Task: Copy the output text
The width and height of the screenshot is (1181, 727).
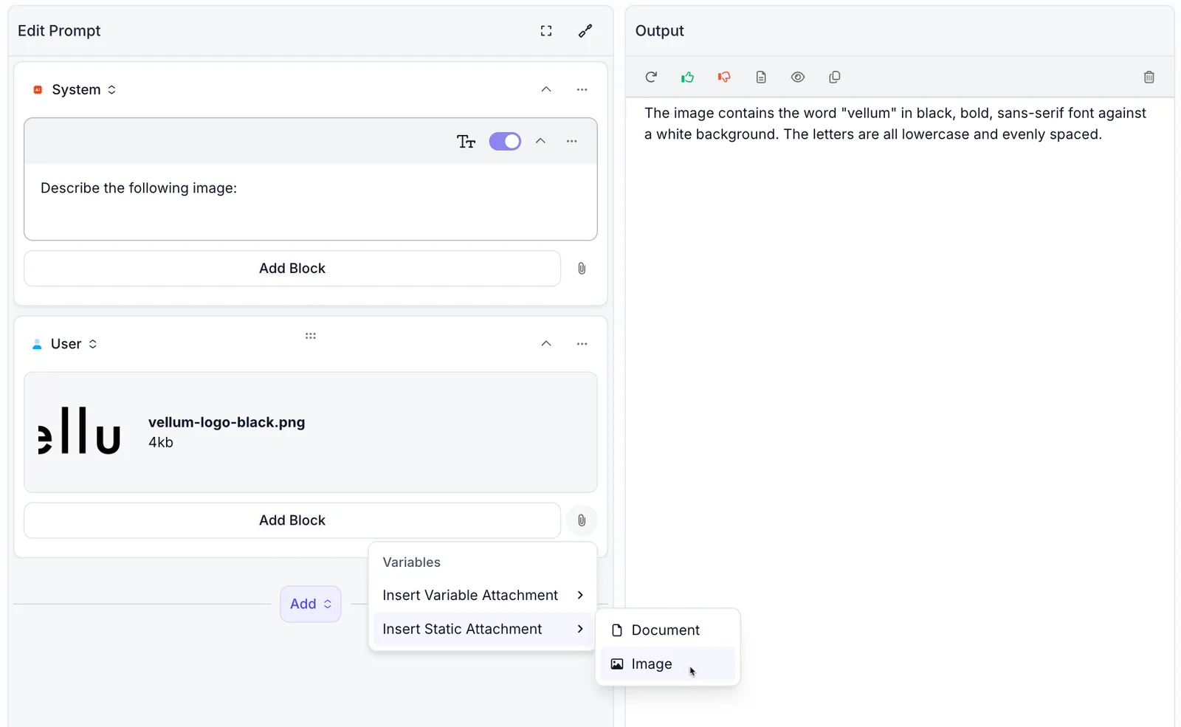Action: point(835,77)
